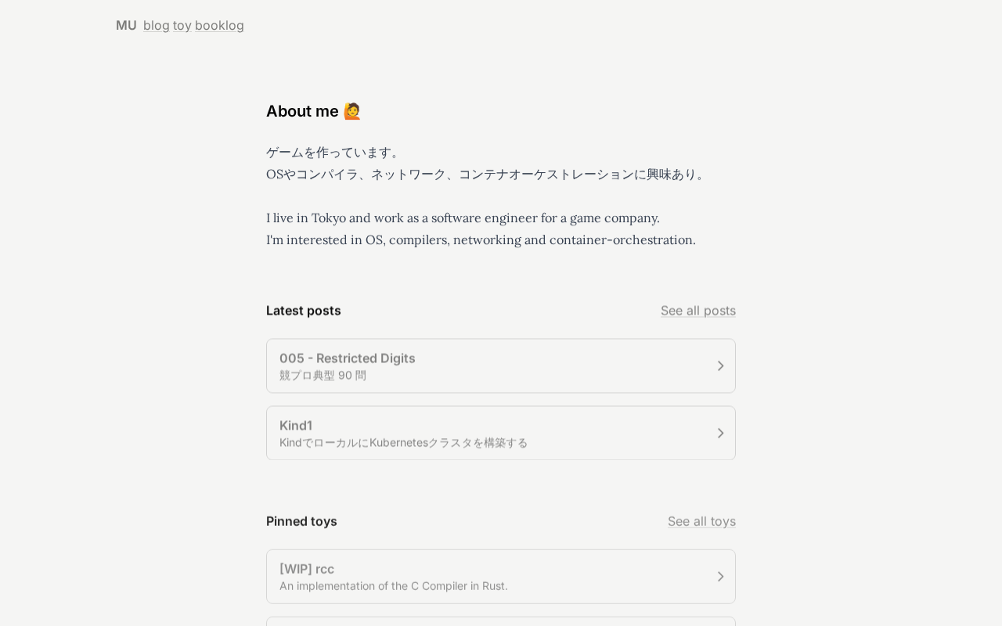Open the [WIP] rcc toy title
The image size is (1002, 626).
[307, 569]
